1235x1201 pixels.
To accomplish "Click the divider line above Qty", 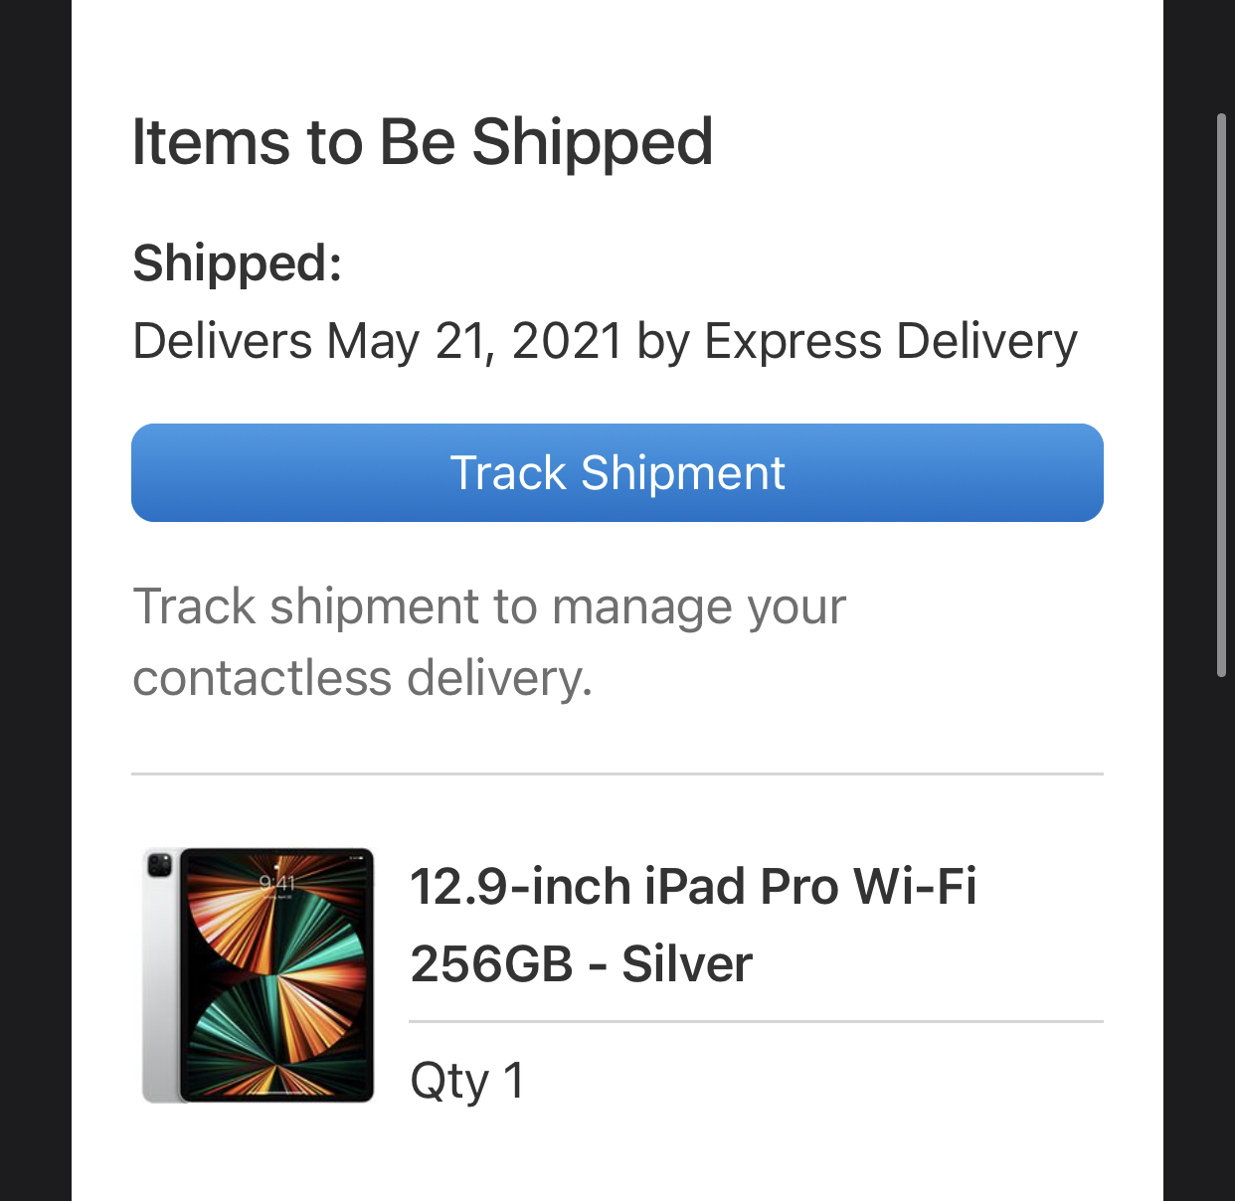I will 756,1021.
